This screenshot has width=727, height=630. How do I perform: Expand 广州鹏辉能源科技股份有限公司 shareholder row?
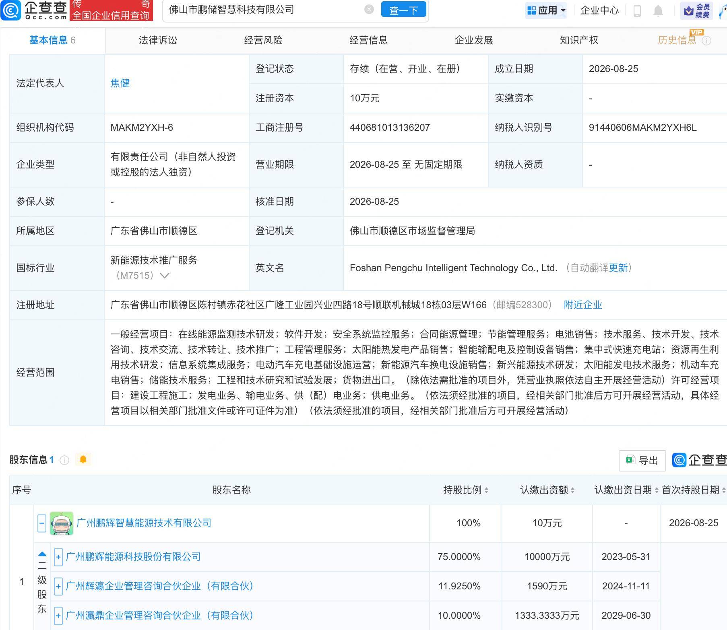(x=58, y=557)
